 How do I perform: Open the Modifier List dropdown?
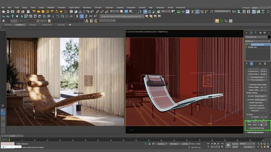point(257,41)
